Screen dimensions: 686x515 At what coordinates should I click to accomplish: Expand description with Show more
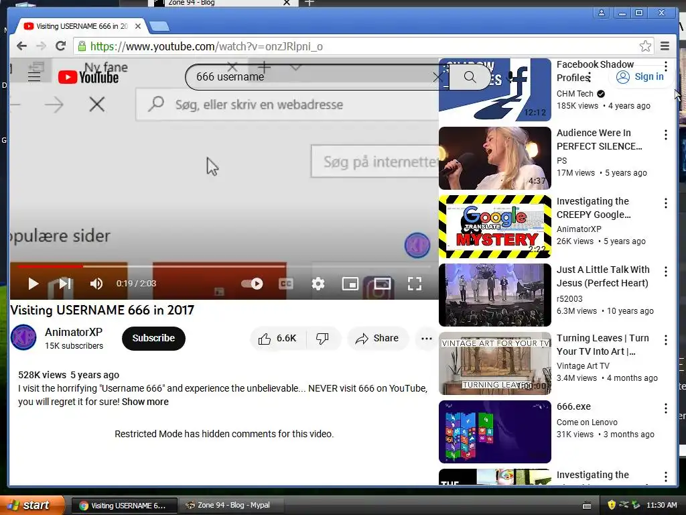coord(145,402)
